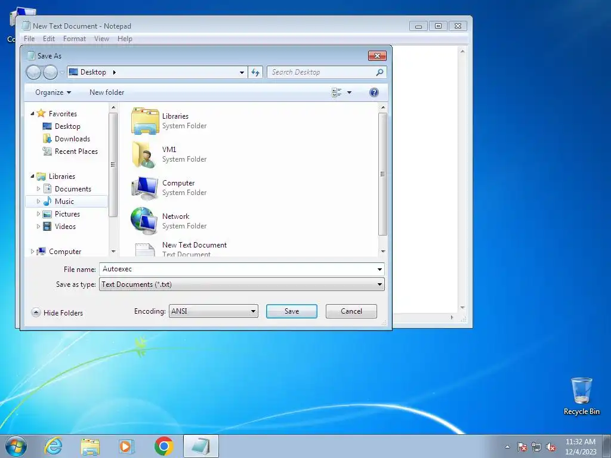Click the search magnifier icon

click(379, 72)
